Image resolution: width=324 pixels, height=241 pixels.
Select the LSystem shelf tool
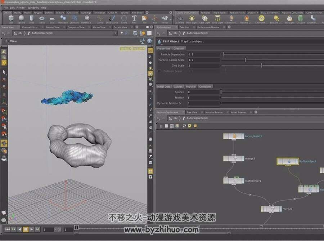(75, 19)
